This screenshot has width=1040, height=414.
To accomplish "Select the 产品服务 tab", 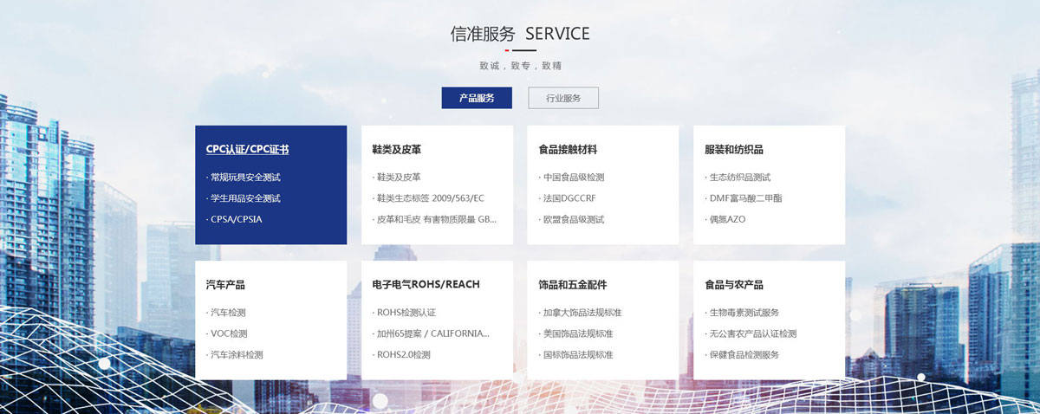I will coord(477,98).
